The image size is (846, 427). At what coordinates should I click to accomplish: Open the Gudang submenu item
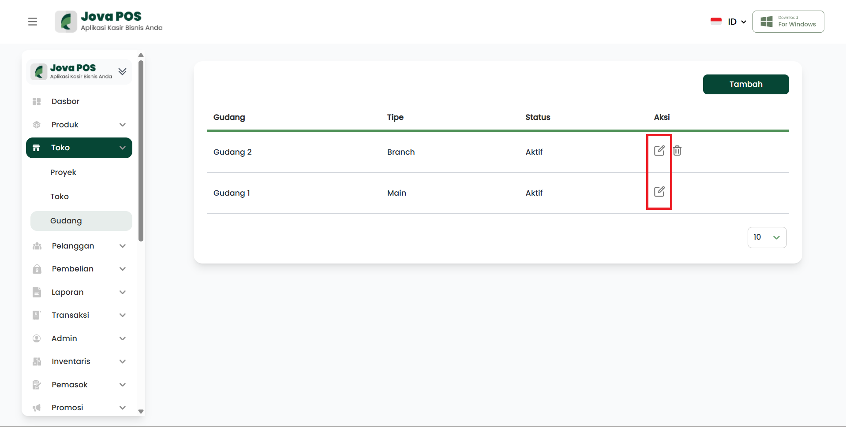[66, 221]
